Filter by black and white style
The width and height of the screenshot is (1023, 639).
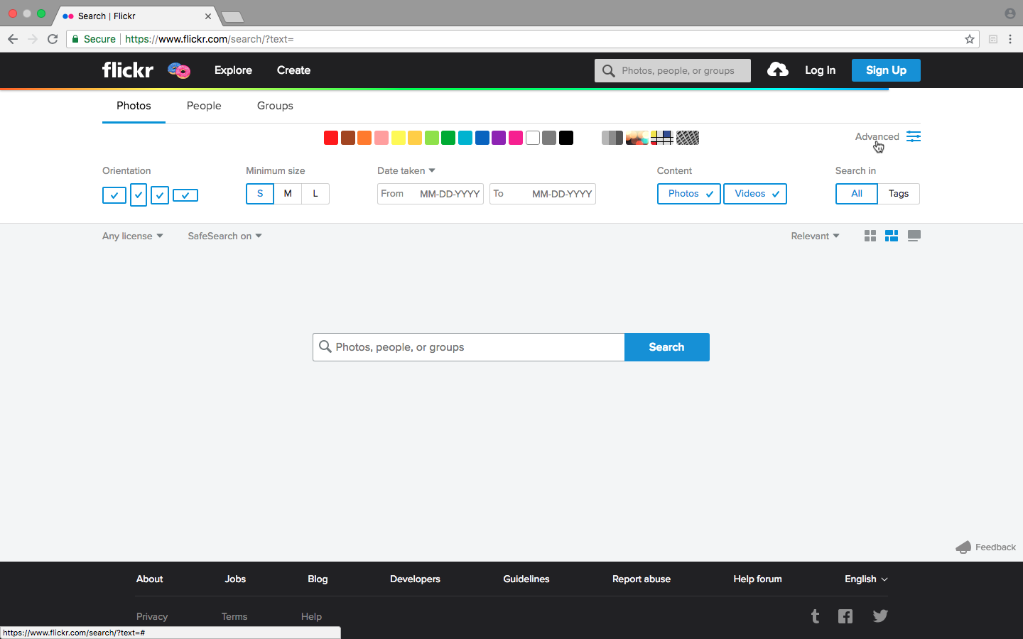pyautogui.click(x=612, y=138)
